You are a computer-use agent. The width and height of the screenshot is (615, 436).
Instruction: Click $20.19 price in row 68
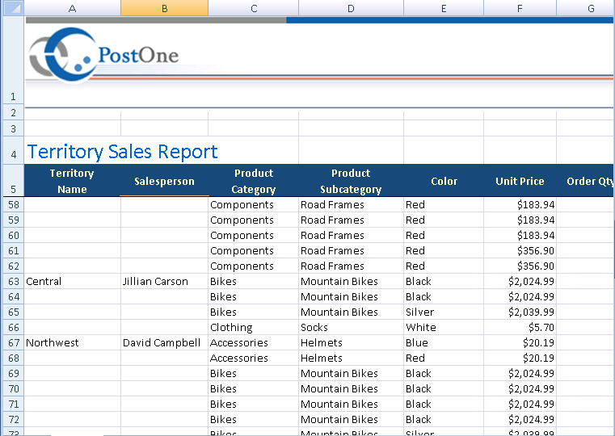520,358
